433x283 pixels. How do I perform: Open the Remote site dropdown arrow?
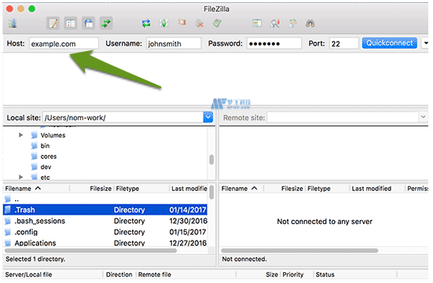(x=423, y=117)
